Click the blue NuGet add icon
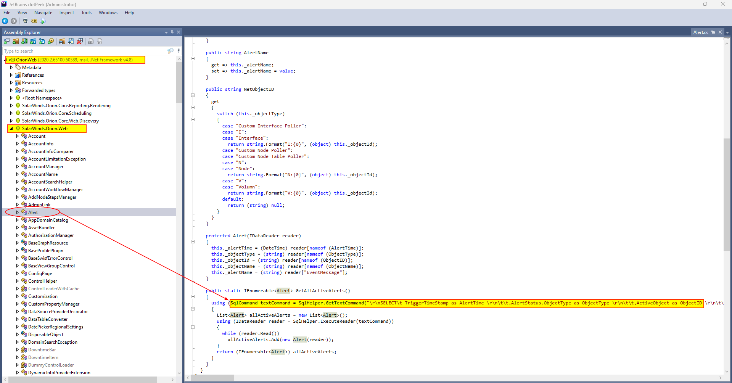Image resolution: width=732 pixels, height=383 pixels. click(42, 41)
